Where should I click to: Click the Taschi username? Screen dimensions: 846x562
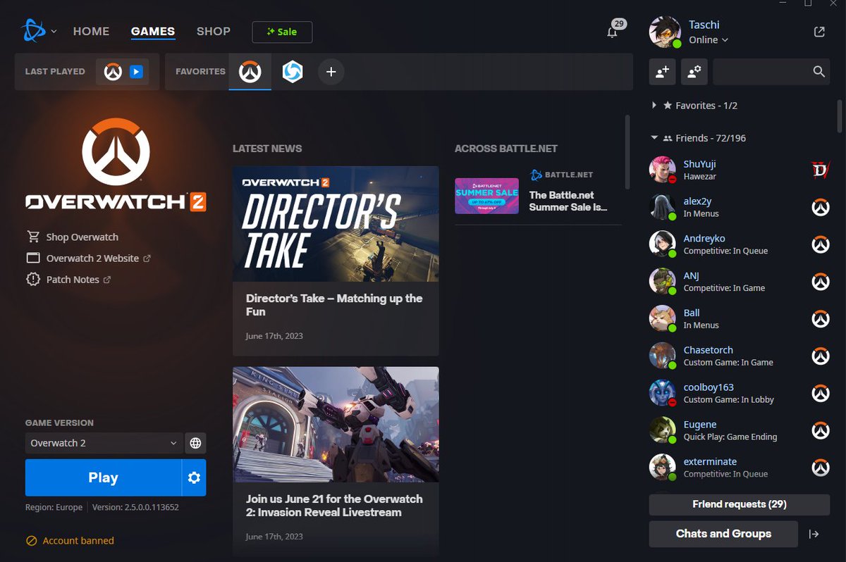pyautogui.click(x=704, y=25)
